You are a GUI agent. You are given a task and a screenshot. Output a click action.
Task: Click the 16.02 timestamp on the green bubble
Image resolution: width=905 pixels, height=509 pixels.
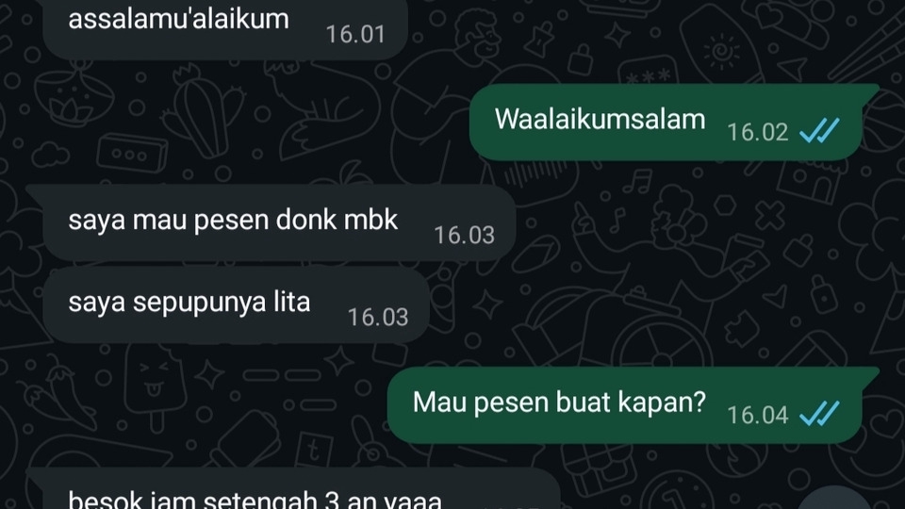pyautogui.click(x=757, y=132)
